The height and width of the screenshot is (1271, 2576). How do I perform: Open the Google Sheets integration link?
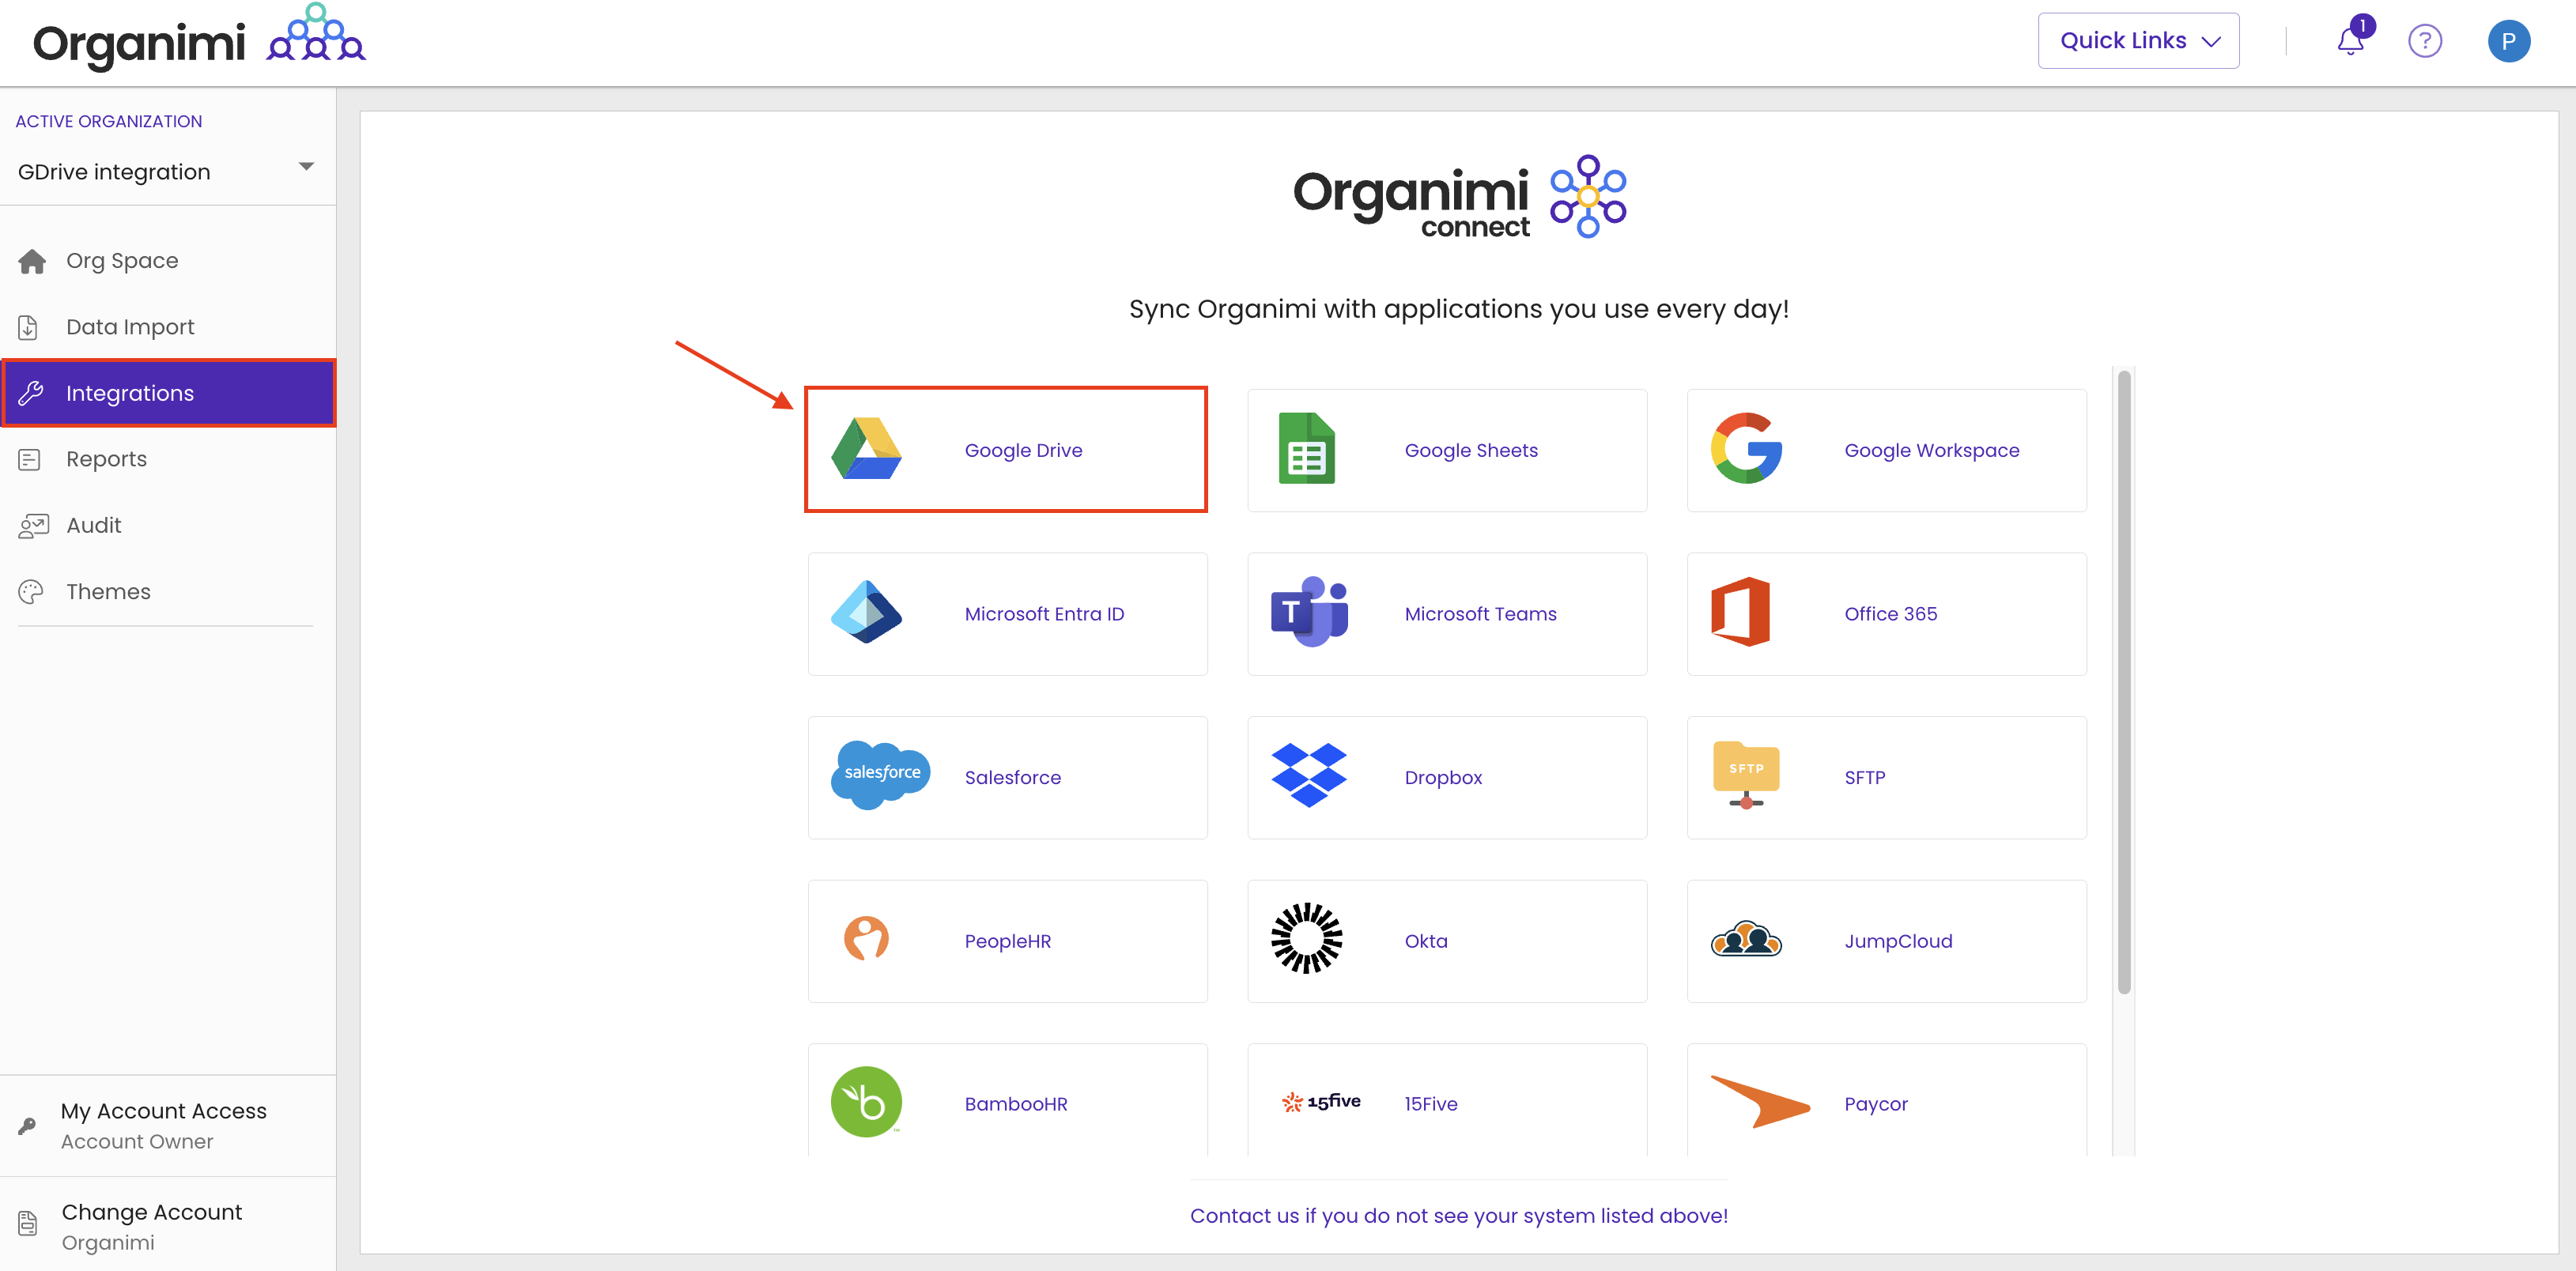point(1471,450)
